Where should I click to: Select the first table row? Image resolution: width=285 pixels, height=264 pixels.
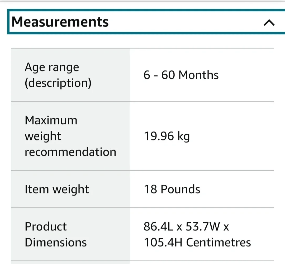(x=142, y=75)
